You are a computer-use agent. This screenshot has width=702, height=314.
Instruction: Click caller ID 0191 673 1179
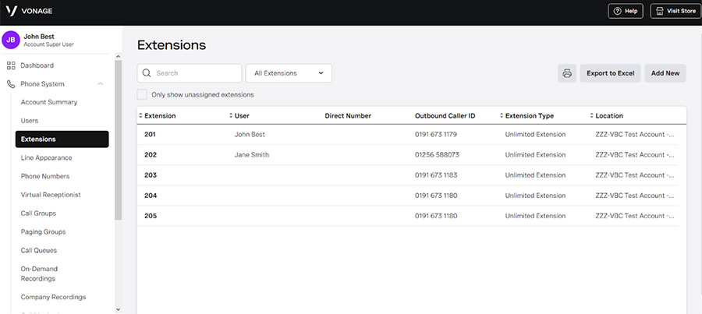coord(435,135)
